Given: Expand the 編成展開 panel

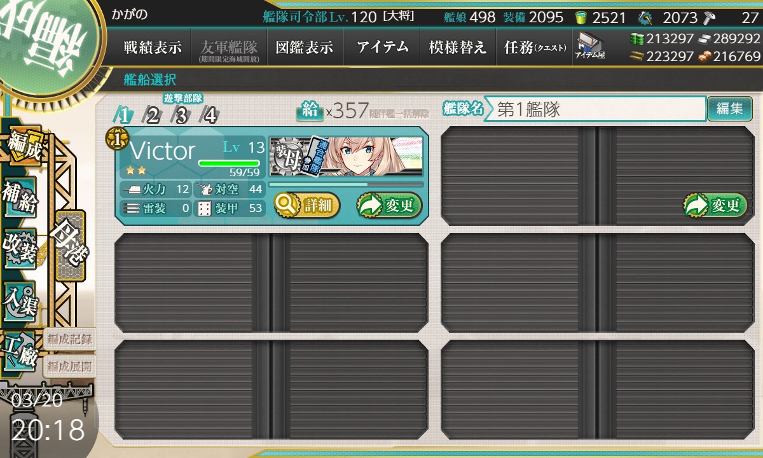Looking at the screenshot, I should (x=69, y=367).
